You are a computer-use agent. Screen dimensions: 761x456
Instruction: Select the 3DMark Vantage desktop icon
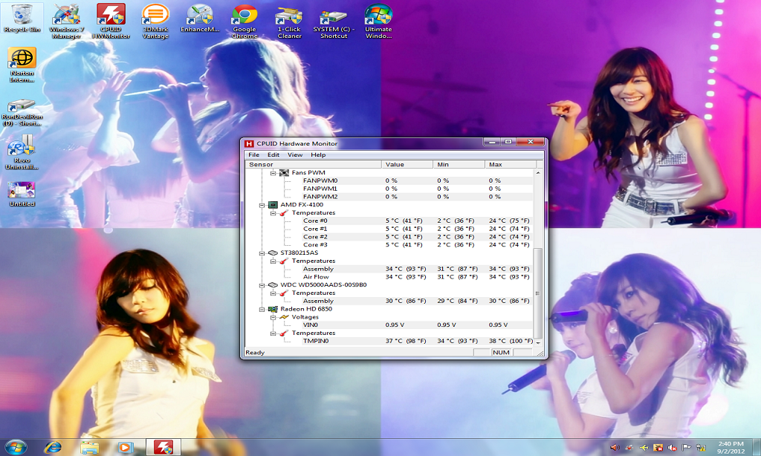click(155, 21)
